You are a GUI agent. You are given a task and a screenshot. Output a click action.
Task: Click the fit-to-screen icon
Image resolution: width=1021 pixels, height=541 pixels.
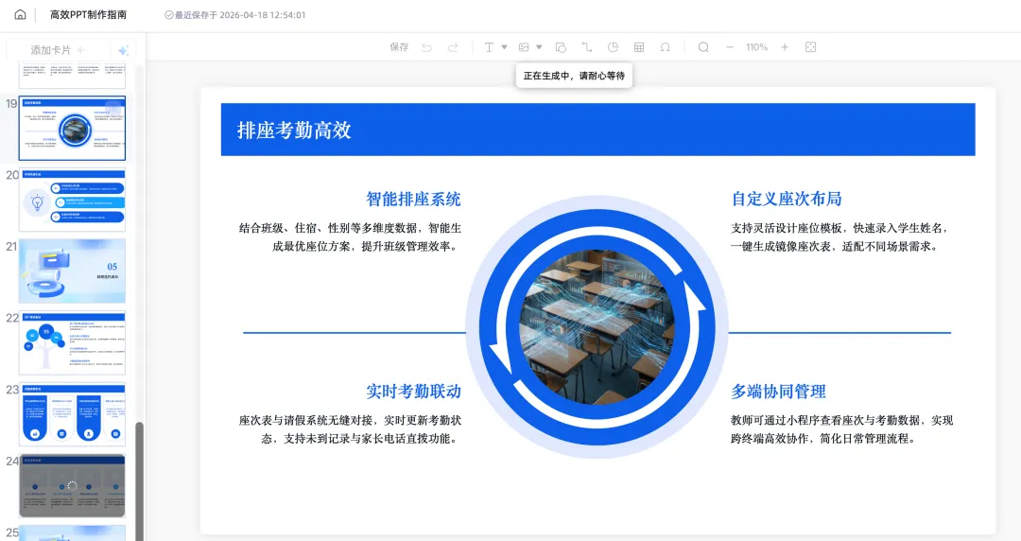tap(811, 47)
